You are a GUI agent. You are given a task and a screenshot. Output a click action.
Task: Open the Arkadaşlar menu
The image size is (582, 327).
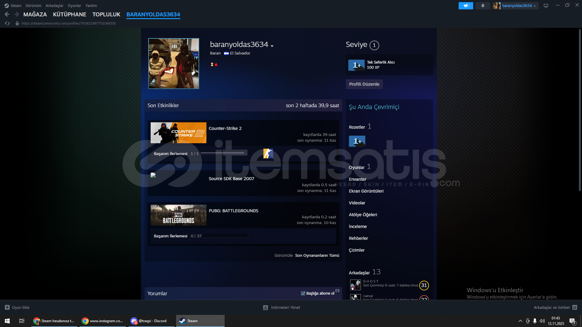[x=54, y=6]
